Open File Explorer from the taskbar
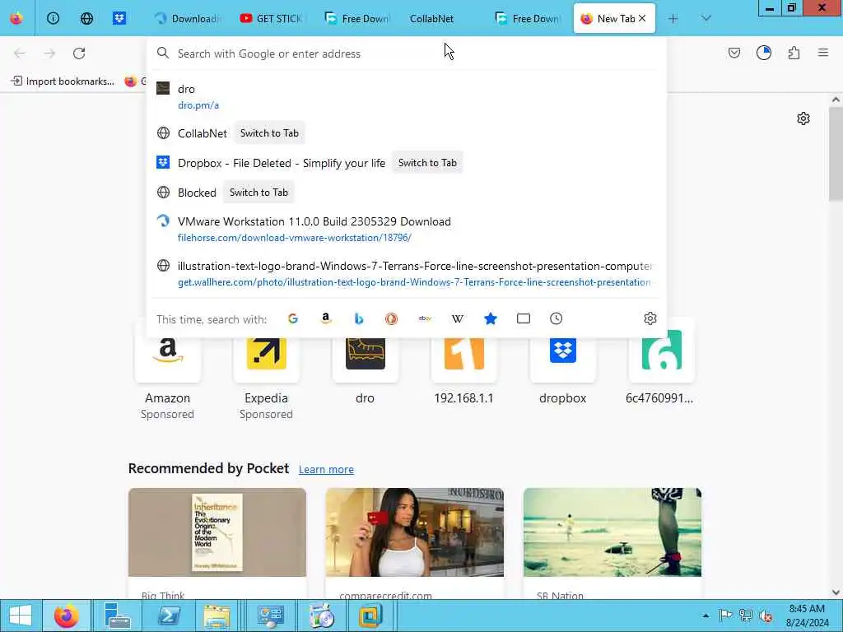The image size is (843, 632). tap(217, 616)
